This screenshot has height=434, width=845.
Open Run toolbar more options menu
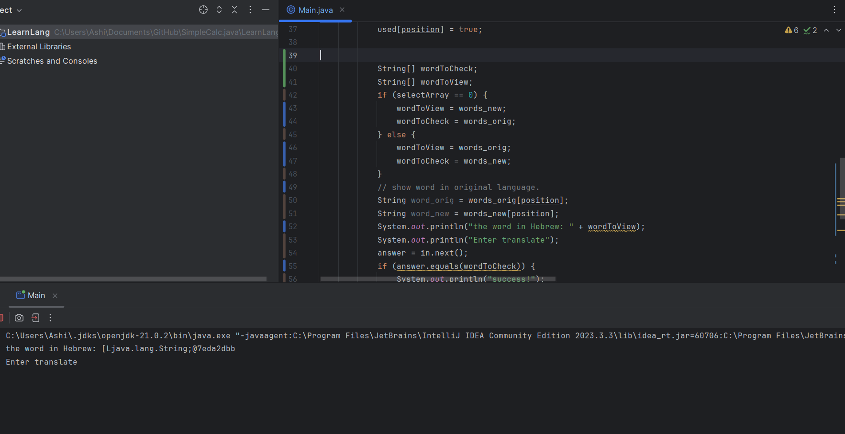tap(50, 318)
